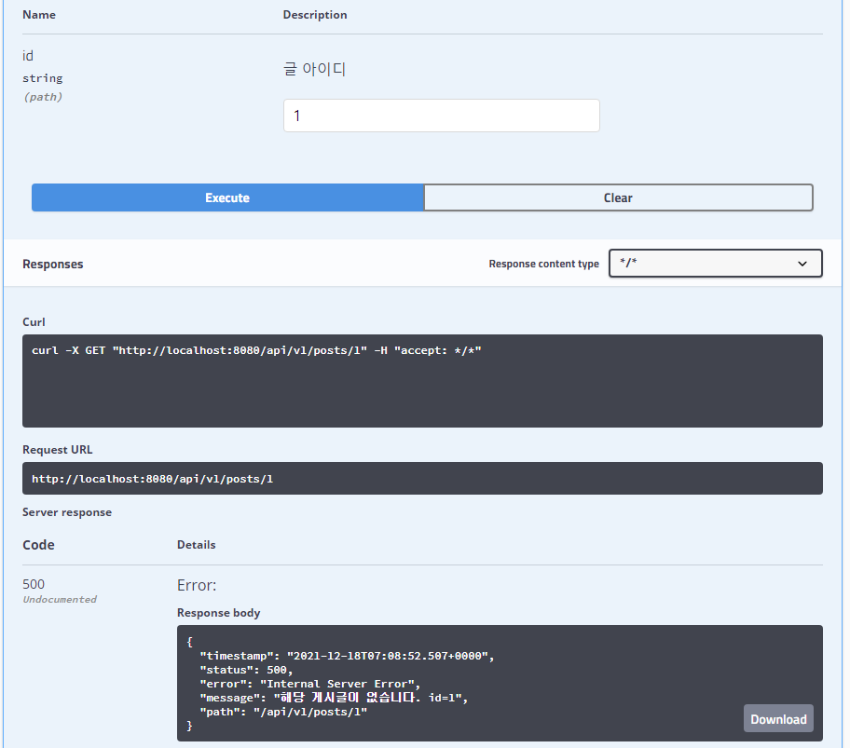The image size is (850, 748).
Task: Click the dropdown chevron arrow
Action: [802, 264]
